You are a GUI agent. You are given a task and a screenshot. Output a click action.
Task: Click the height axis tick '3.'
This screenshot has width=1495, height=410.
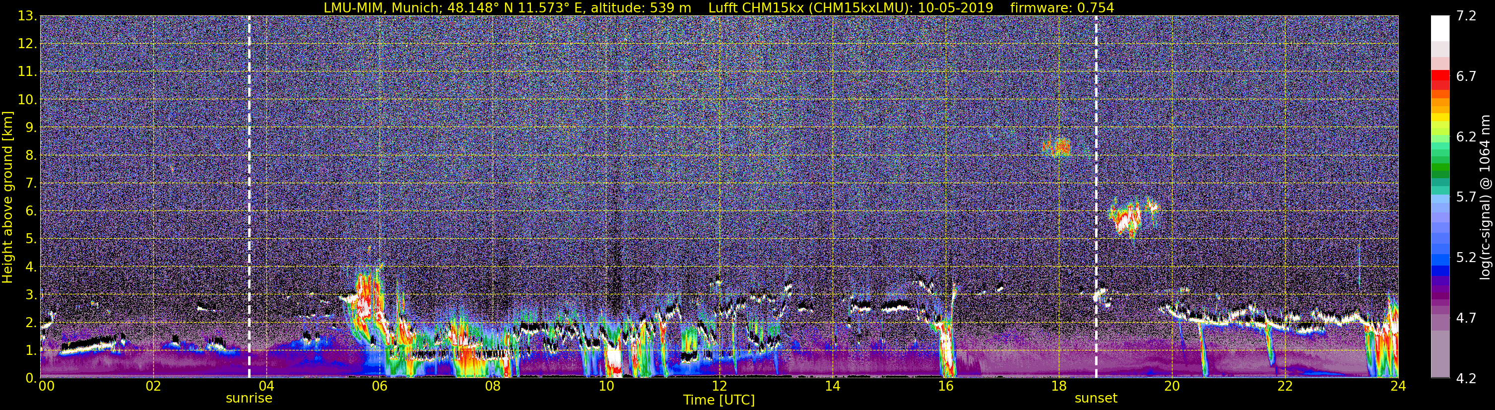(31, 294)
